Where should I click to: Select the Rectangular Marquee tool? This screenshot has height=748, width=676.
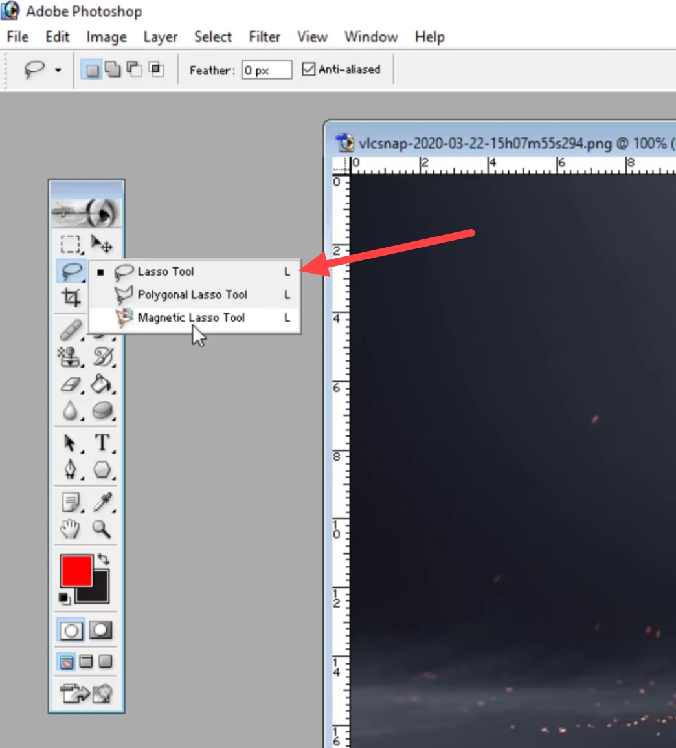[x=70, y=244]
